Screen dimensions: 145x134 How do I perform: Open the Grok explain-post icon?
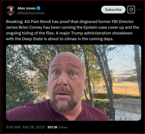pos(131,10)
